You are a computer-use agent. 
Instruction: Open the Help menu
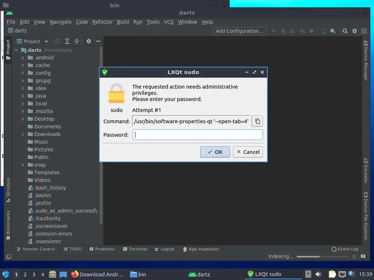pyautogui.click(x=207, y=22)
